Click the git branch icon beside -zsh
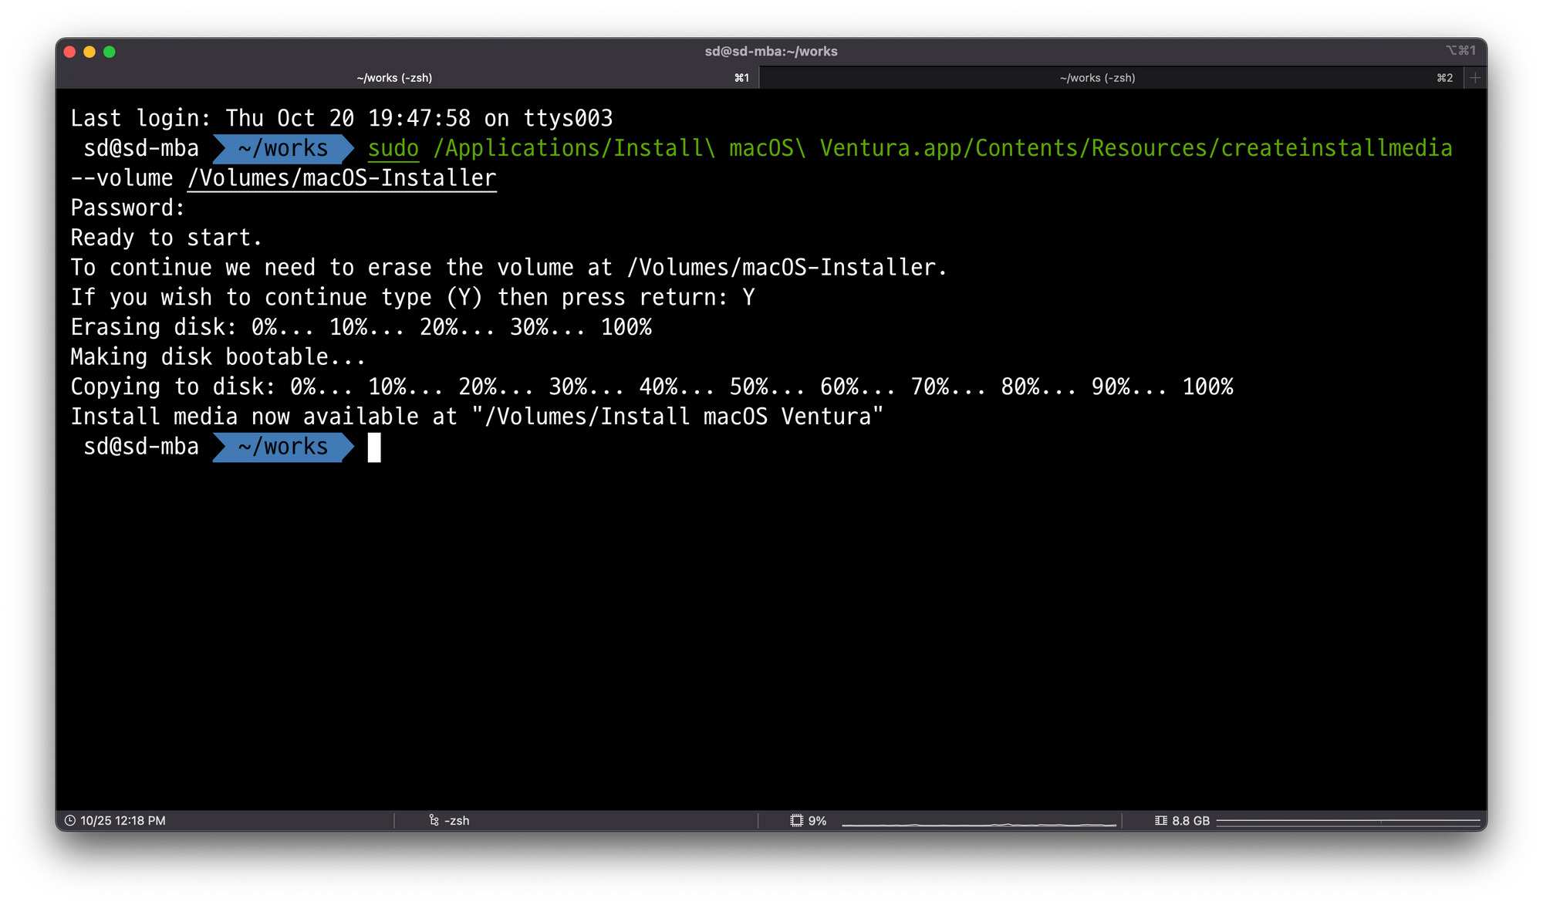 [x=434, y=820]
